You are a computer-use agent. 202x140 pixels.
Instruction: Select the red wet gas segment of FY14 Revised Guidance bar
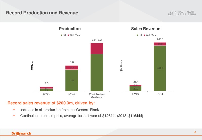click(x=97, y=49)
